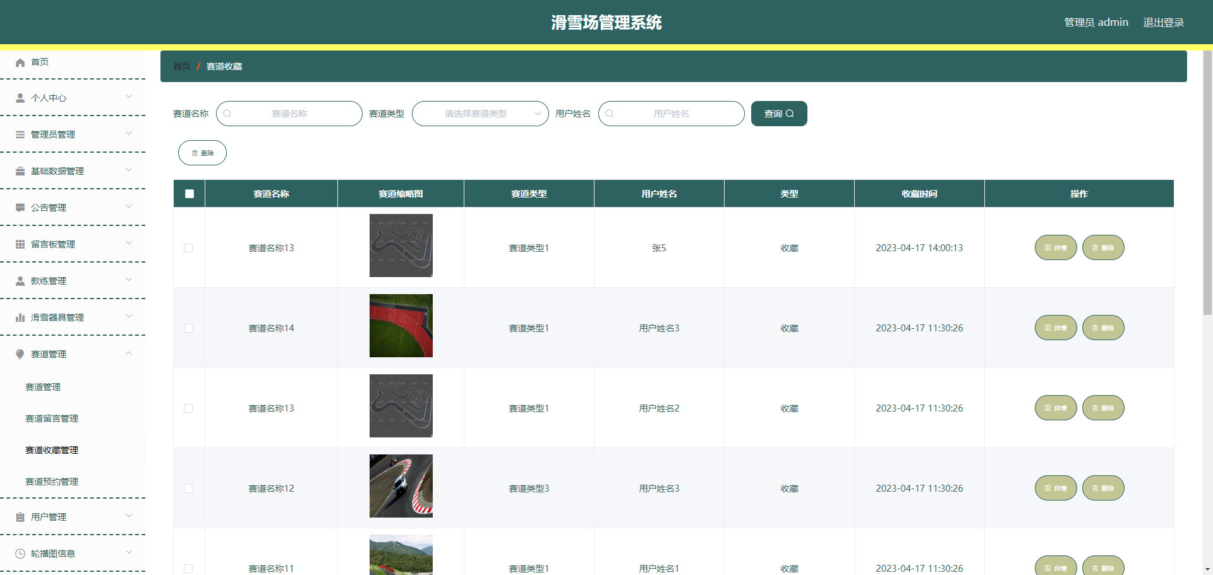Check the checkbox for 用户姓名2 row
This screenshot has width=1213, height=575.
pyautogui.click(x=188, y=408)
